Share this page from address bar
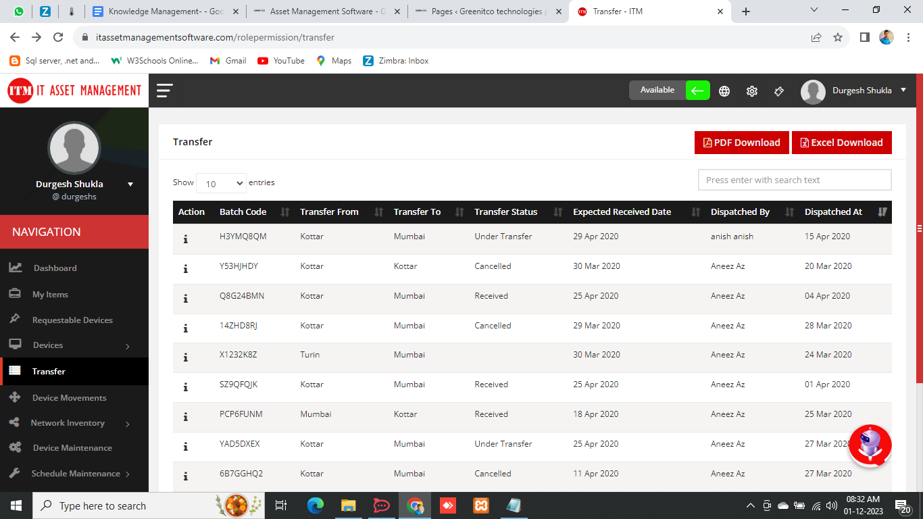The width and height of the screenshot is (923, 519). 816,37
